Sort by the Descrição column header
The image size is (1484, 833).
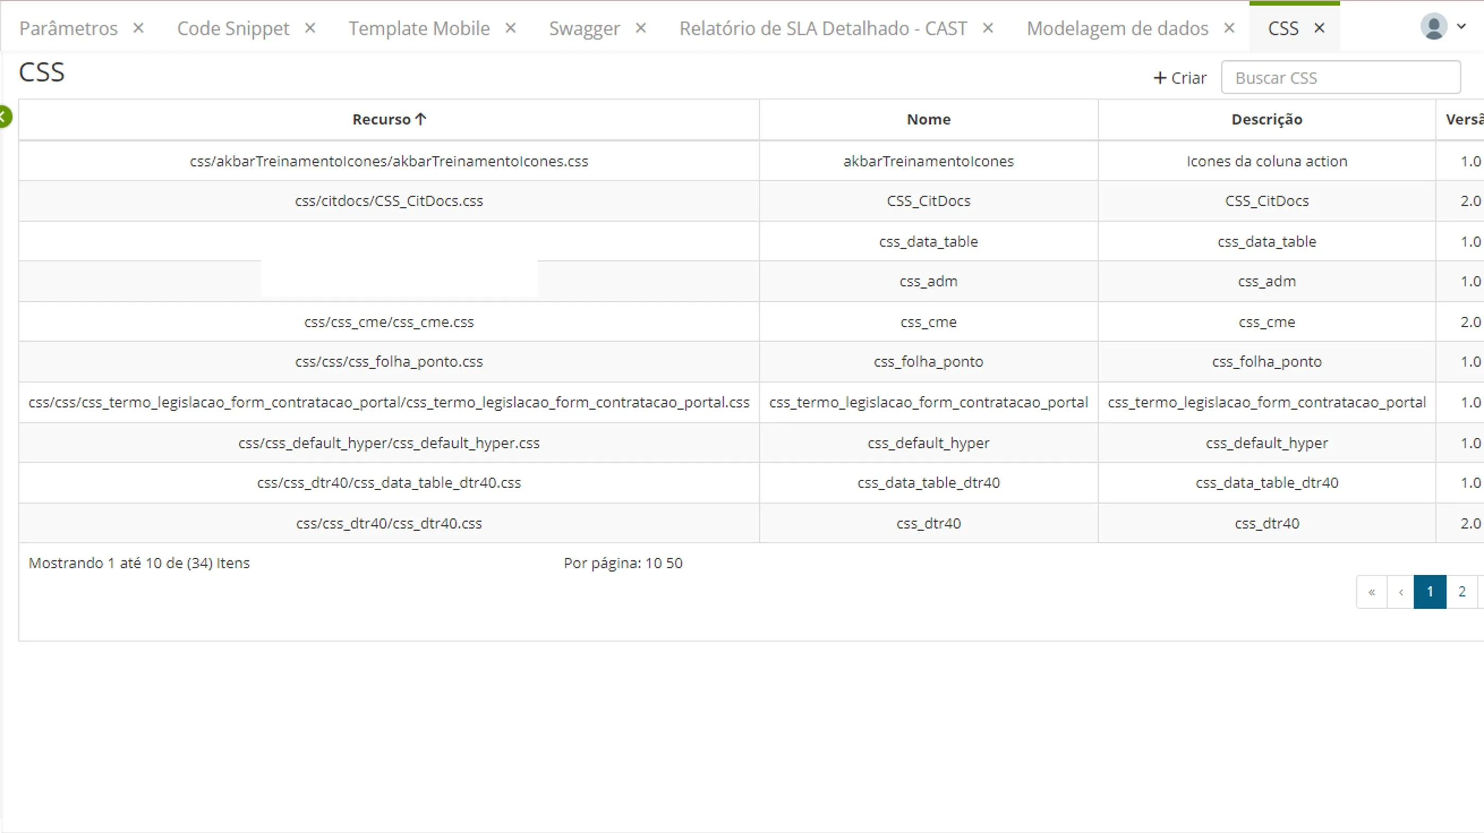click(1267, 119)
